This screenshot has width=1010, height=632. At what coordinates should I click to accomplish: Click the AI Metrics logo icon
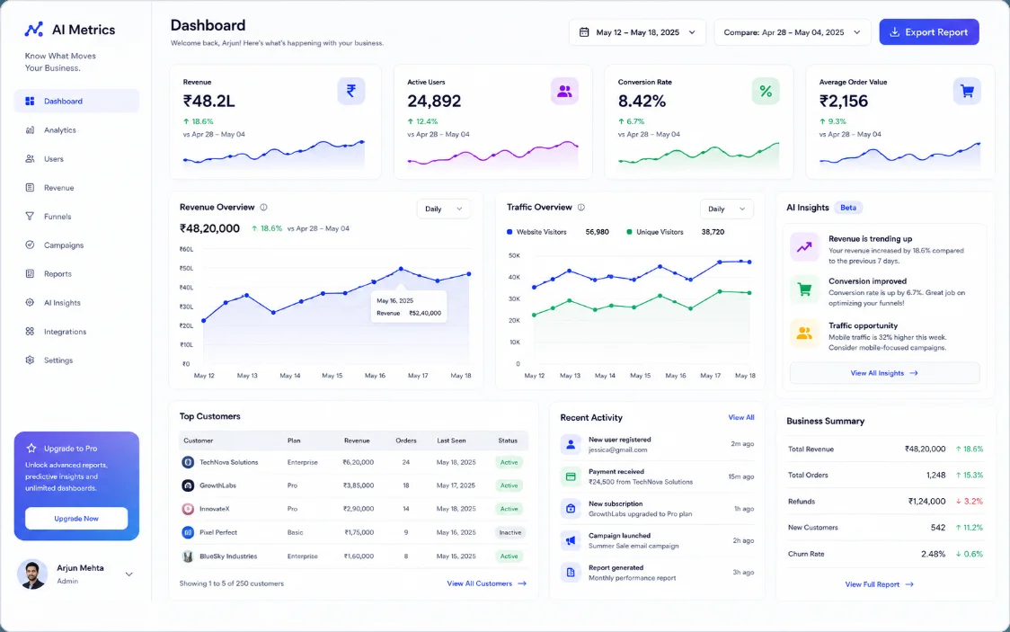[33, 30]
